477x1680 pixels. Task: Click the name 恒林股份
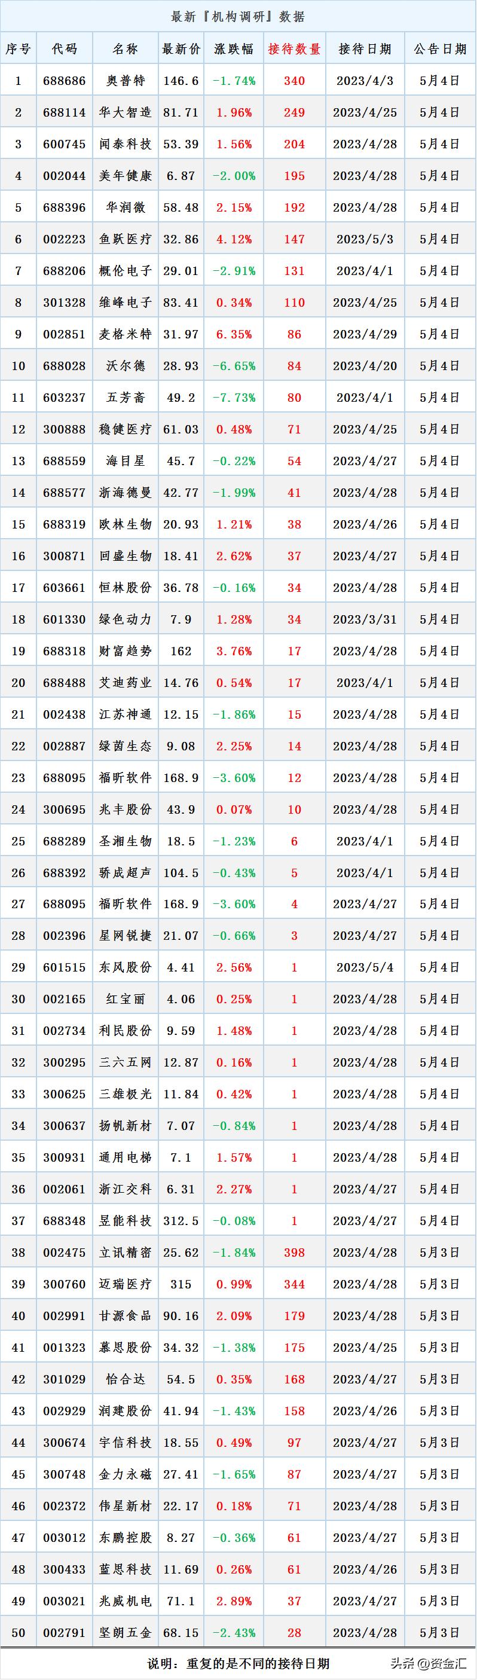[x=125, y=588]
